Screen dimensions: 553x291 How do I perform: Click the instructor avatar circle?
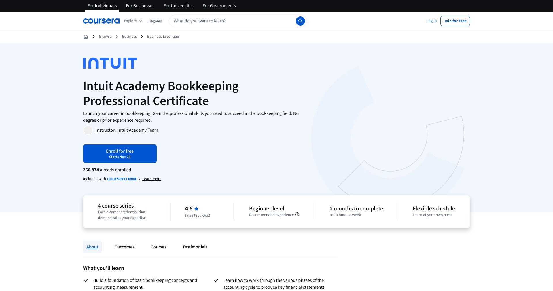point(88,130)
